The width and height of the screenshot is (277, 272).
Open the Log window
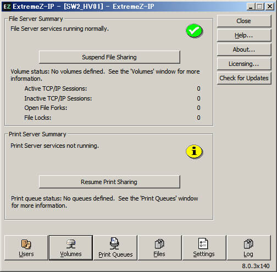(x=248, y=248)
